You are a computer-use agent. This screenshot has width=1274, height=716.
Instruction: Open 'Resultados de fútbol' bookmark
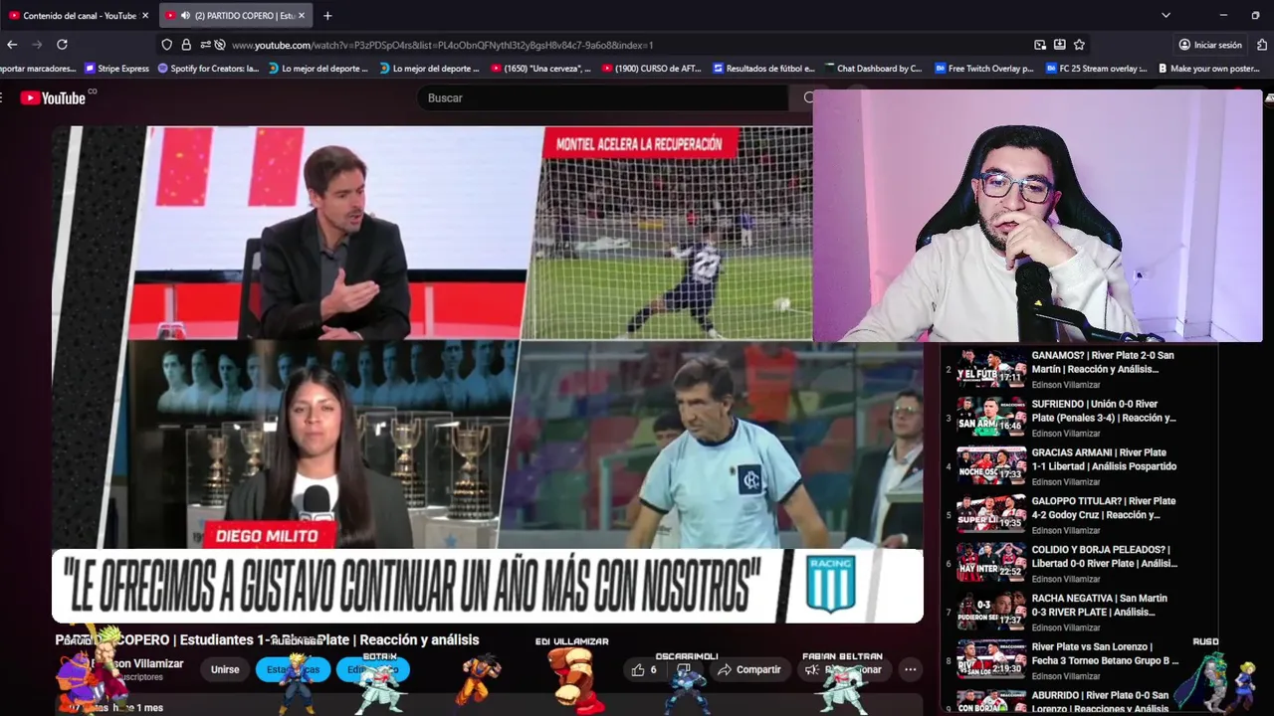coord(763,69)
